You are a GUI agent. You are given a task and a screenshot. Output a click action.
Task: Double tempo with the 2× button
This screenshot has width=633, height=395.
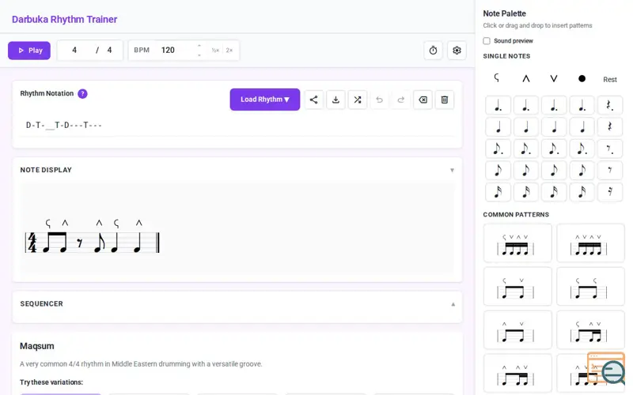(229, 51)
